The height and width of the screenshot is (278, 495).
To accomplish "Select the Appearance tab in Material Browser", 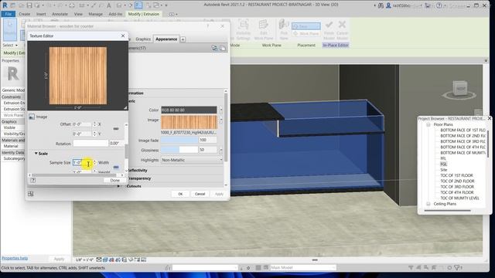I will tap(166, 39).
